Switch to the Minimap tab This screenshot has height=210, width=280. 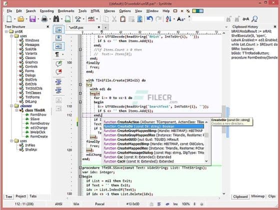[257, 196]
